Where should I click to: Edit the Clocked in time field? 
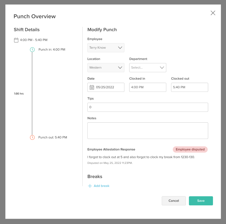[x=148, y=87]
